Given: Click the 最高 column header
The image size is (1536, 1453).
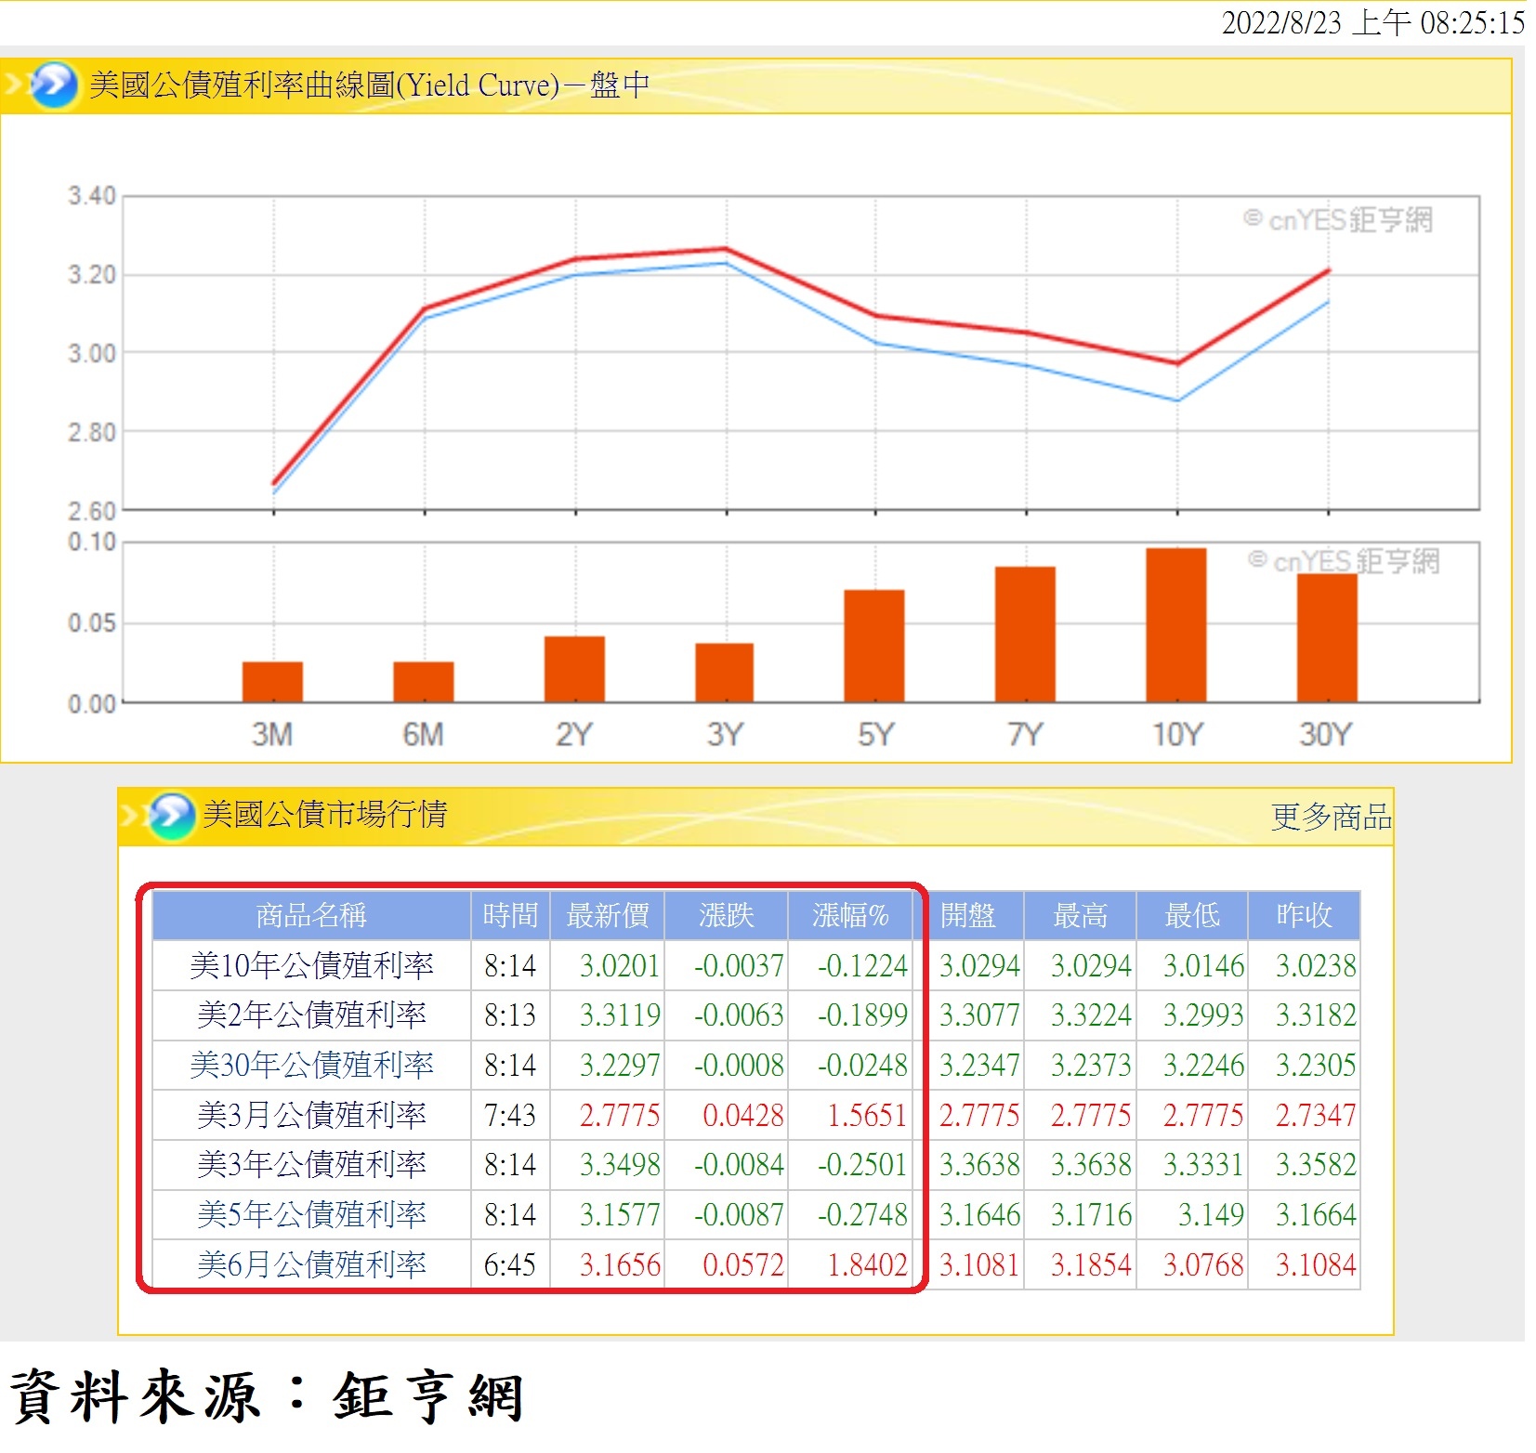Looking at the screenshot, I should pyautogui.click(x=1080, y=915).
